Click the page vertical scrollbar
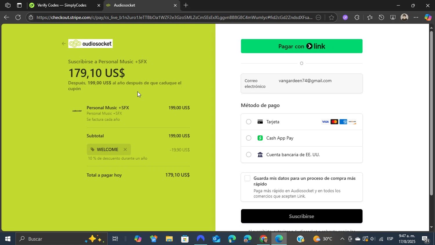 tap(431, 113)
